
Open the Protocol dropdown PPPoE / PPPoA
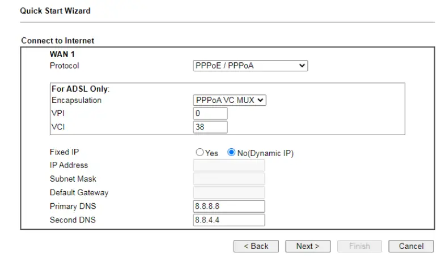(x=250, y=66)
